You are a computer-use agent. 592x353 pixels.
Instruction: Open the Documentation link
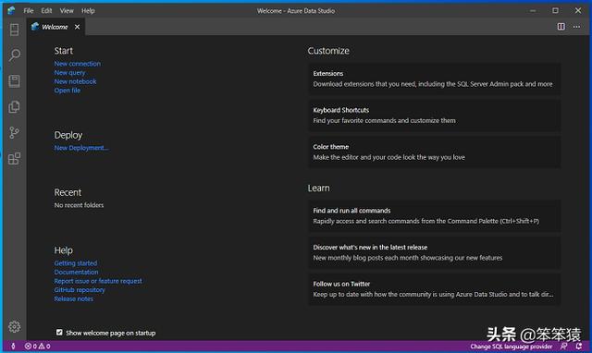coord(76,272)
